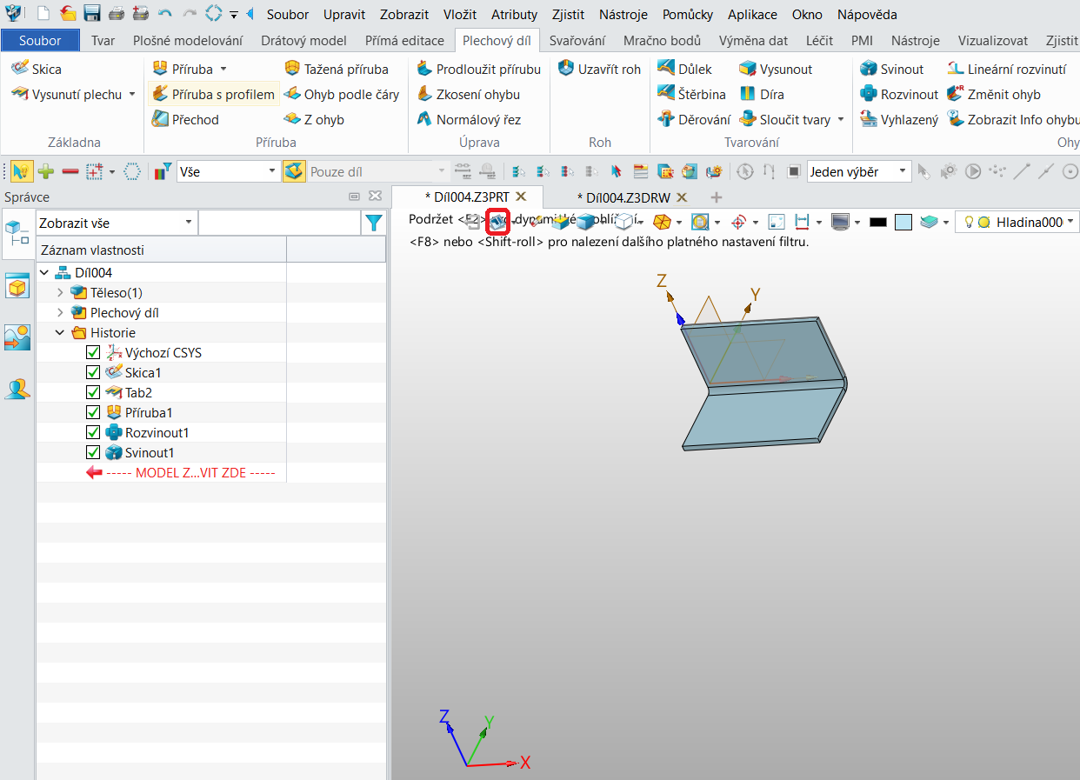Choose Ohyb podle čáry tool
The height and width of the screenshot is (780, 1080).
coord(341,94)
